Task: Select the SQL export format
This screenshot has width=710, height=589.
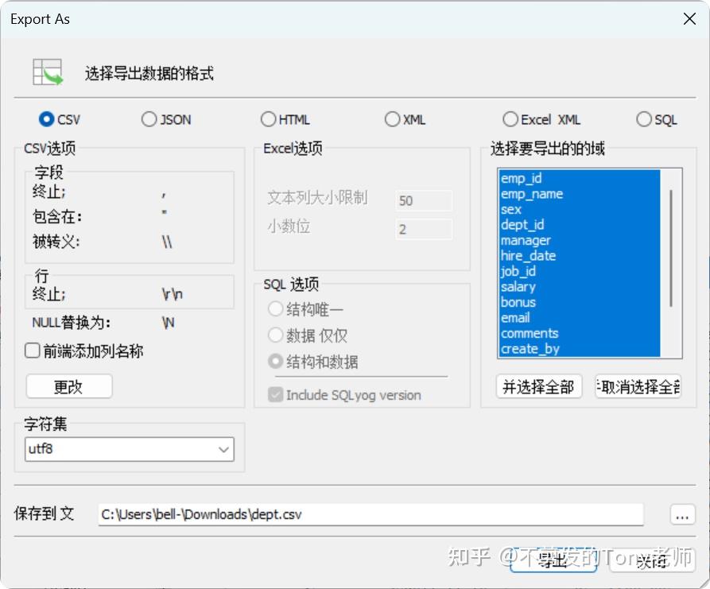Action: 643,118
